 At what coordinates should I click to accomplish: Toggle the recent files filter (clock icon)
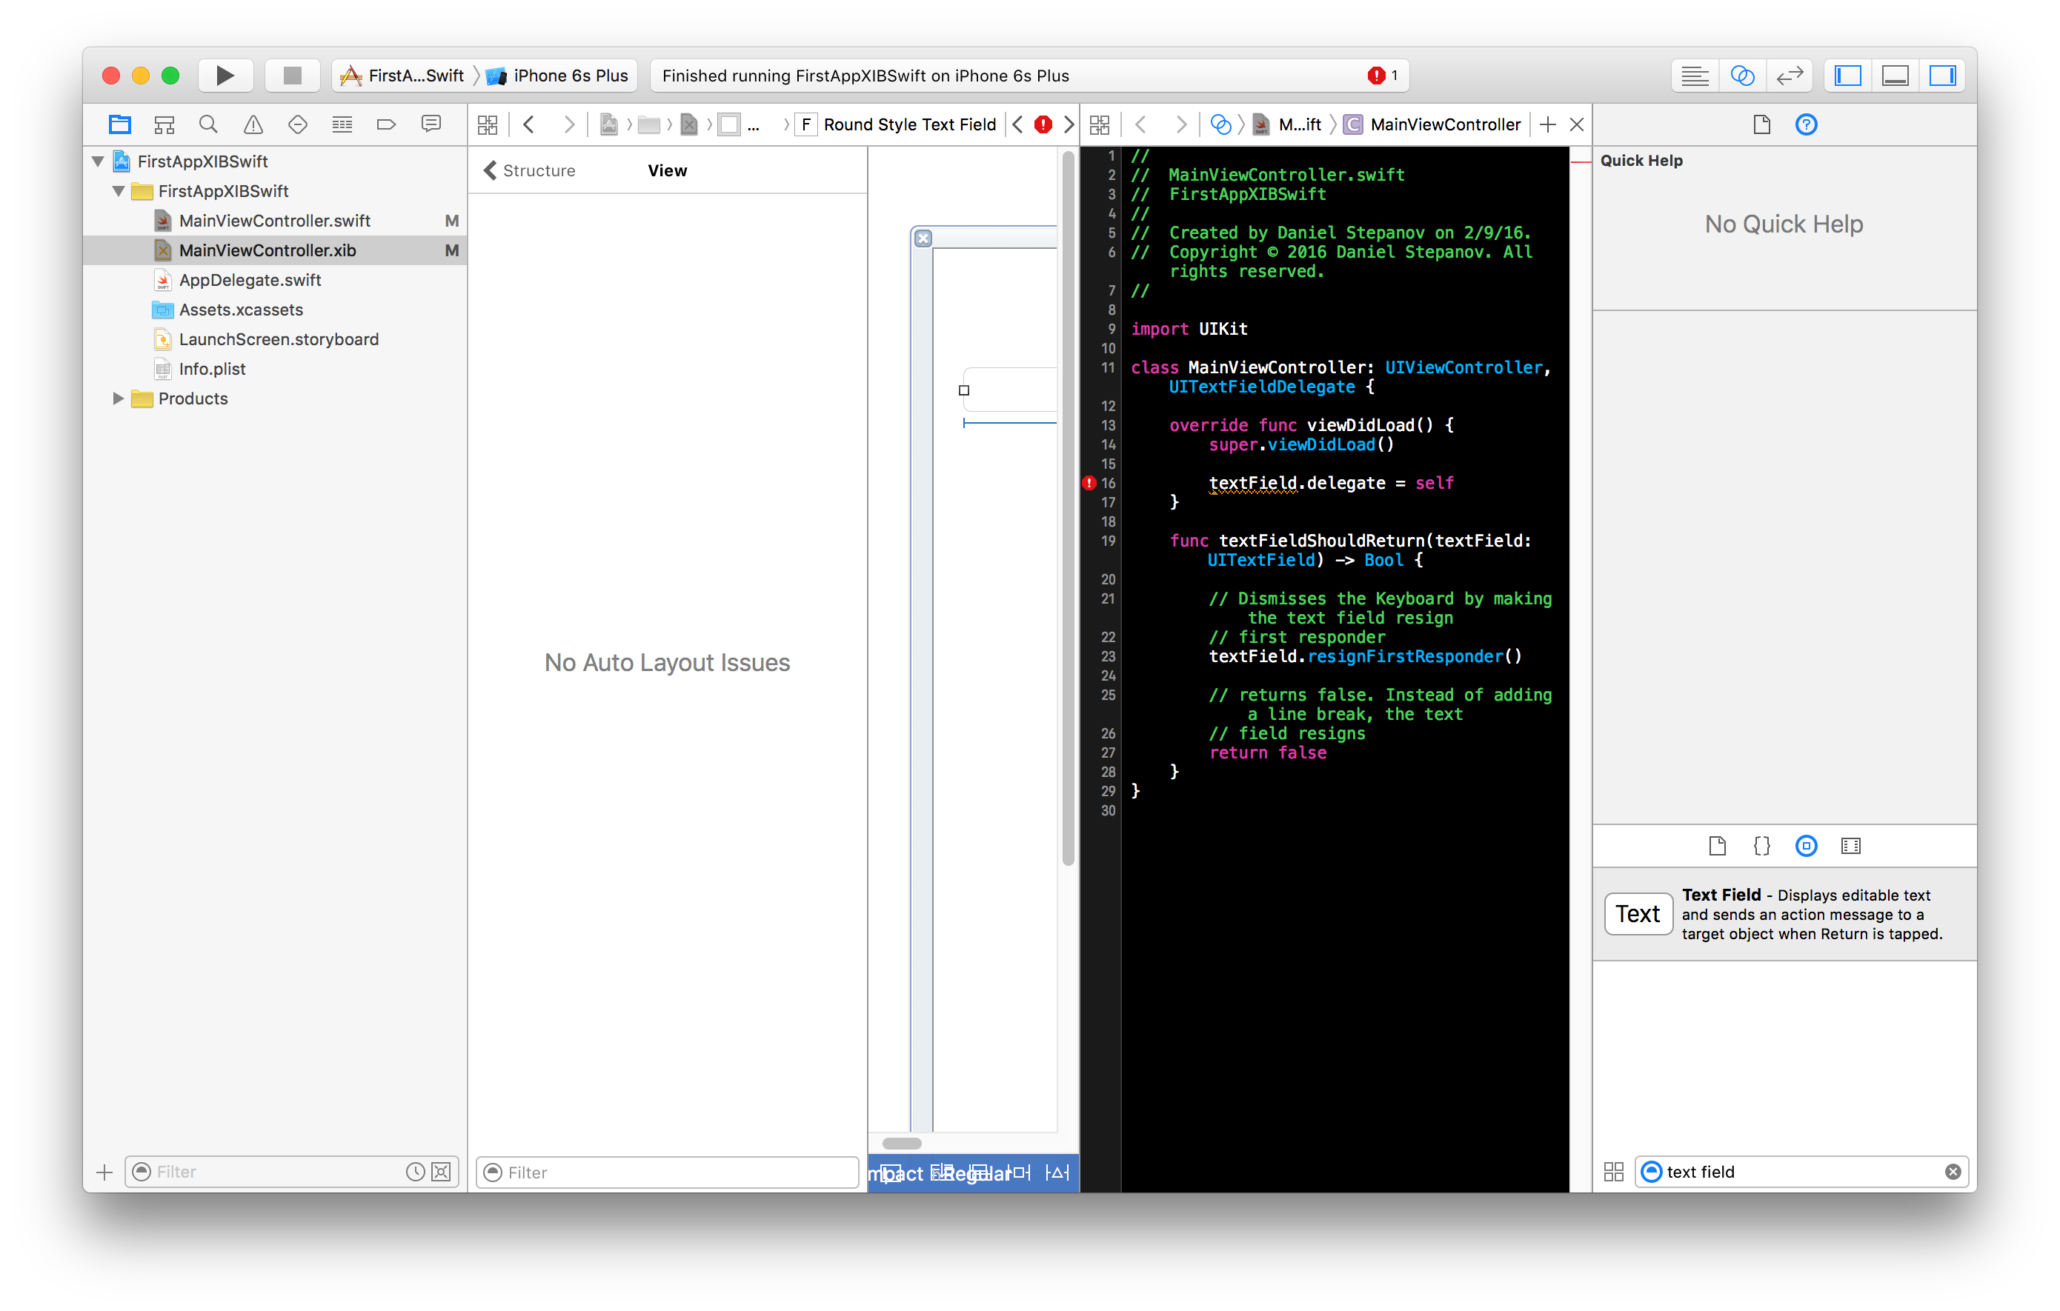[416, 1172]
